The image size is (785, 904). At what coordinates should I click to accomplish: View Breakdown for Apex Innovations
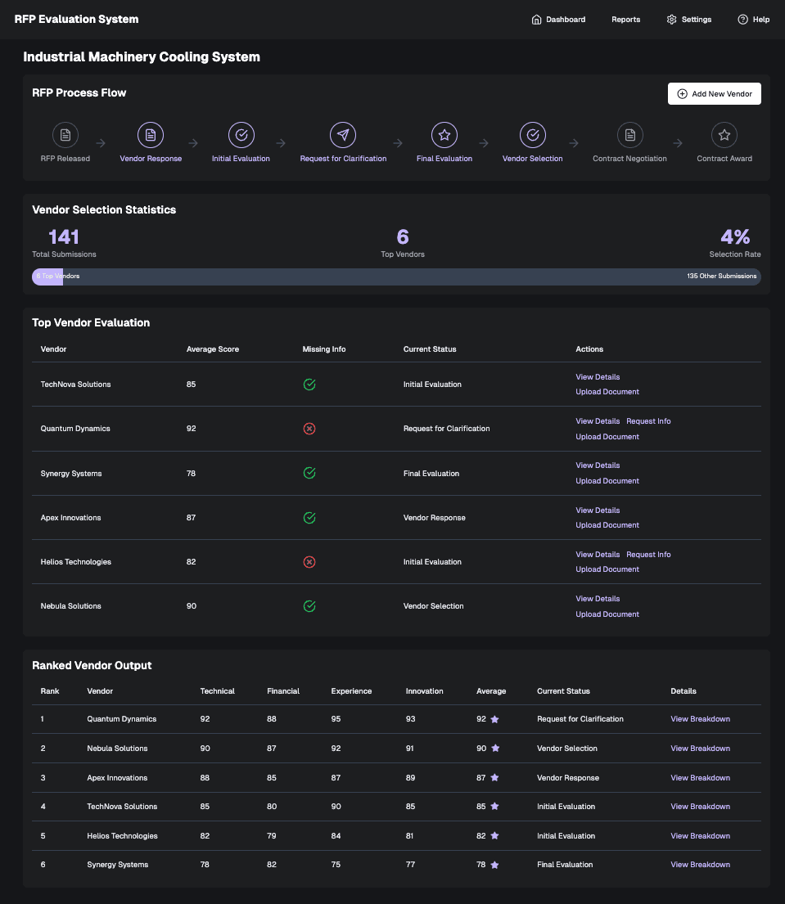point(700,778)
